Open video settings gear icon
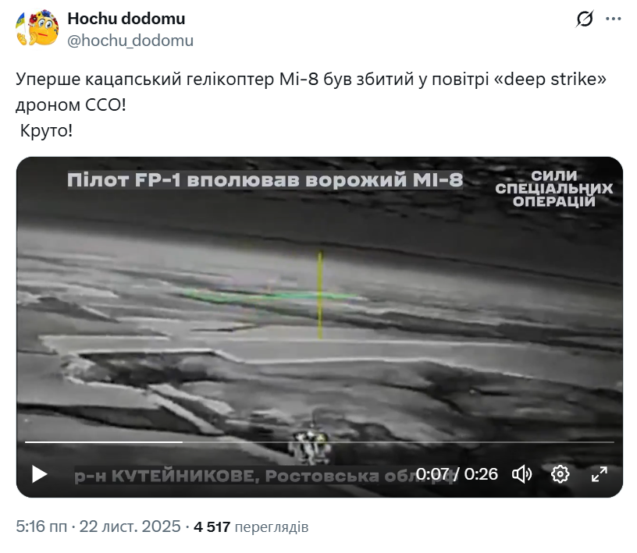Screen dimensions: 637x553 [560, 473]
